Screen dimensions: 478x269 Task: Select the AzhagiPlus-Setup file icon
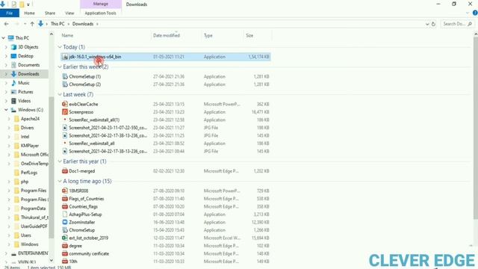click(x=65, y=214)
